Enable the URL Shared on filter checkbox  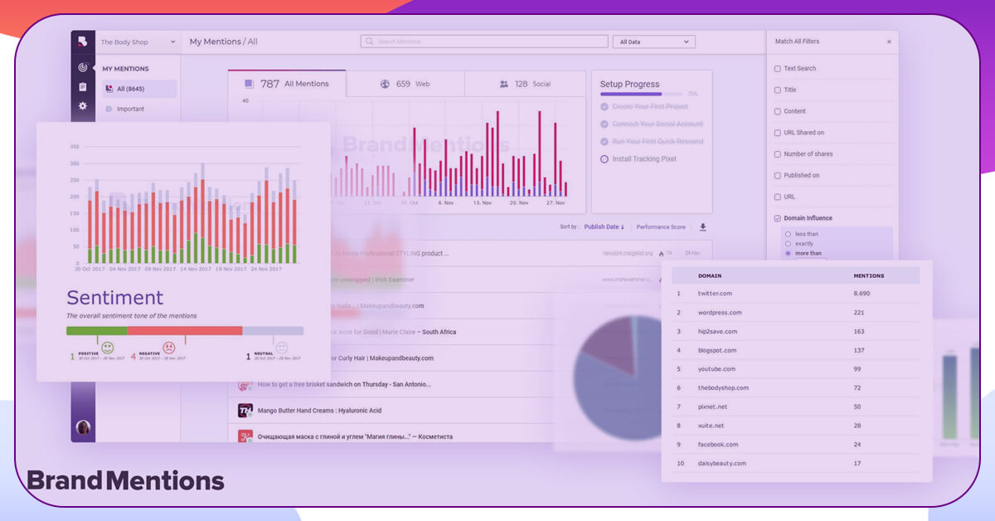tap(777, 133)
